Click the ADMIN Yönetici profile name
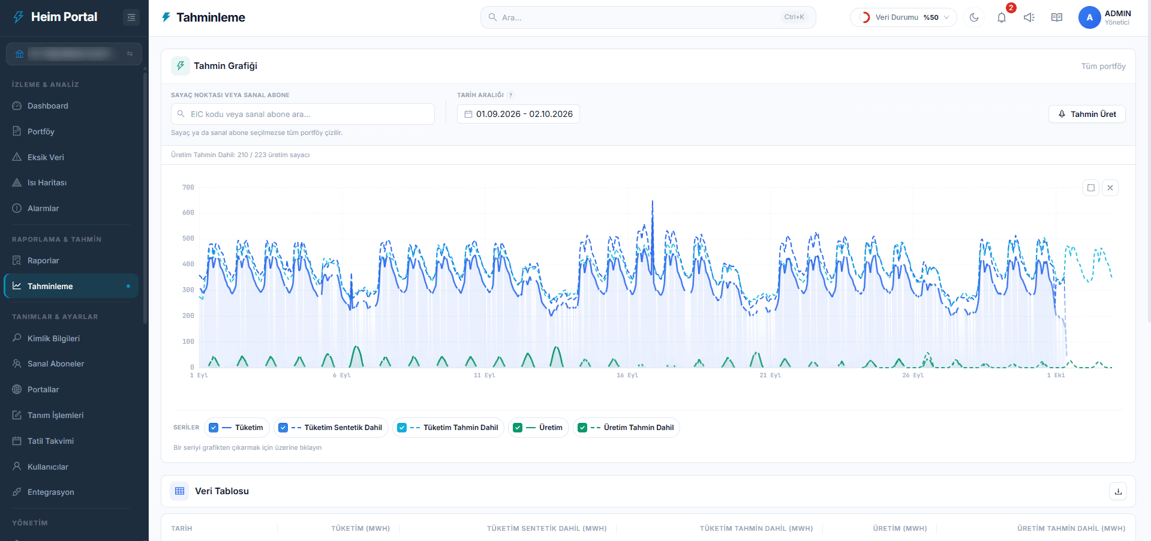The width and height of the screenshot is (1151, 541). point(1117,17)
